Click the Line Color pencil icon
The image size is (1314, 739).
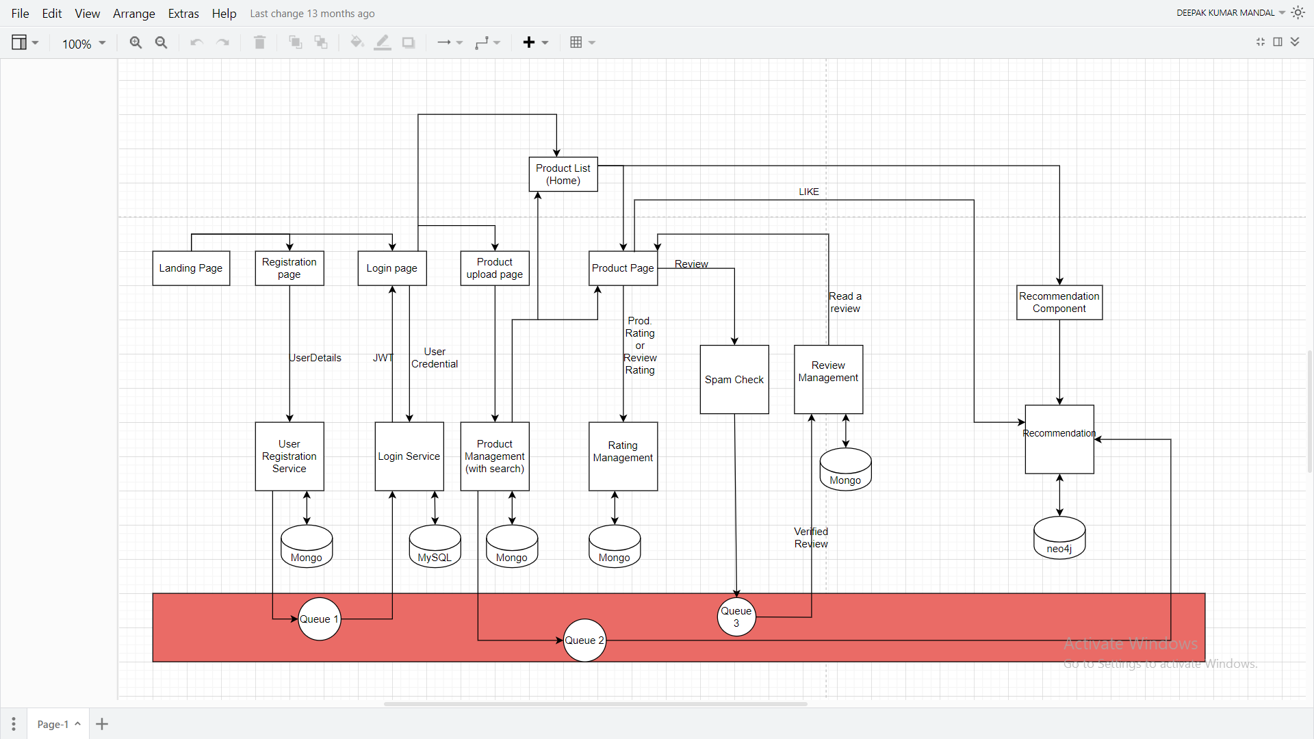coord(383,42)
